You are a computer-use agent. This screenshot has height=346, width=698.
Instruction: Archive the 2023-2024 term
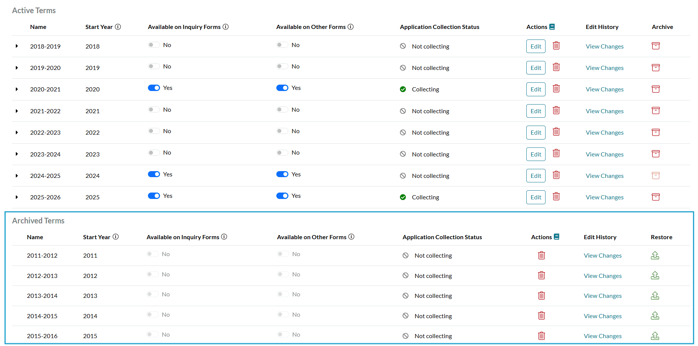tap(656, 154)
